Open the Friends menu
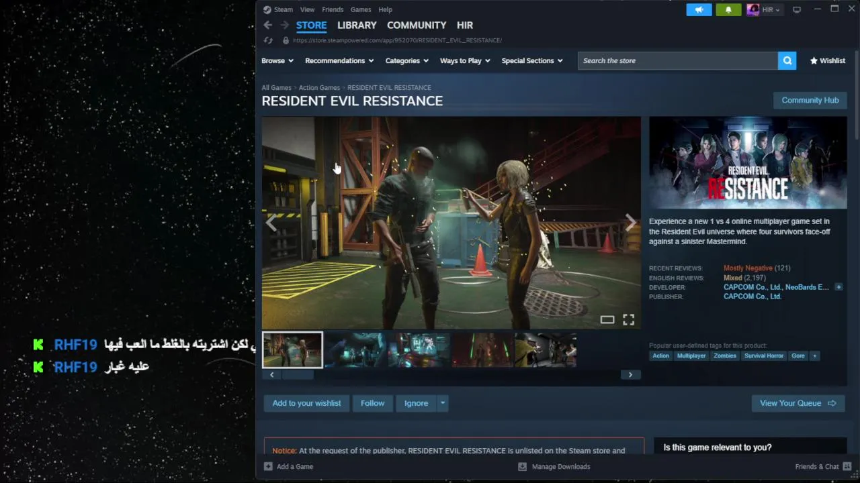The height and width of the screenshot is (483, 860). [333, 9]
